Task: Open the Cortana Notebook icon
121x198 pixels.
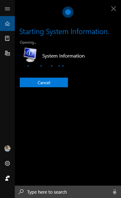Action: (7, 38)
